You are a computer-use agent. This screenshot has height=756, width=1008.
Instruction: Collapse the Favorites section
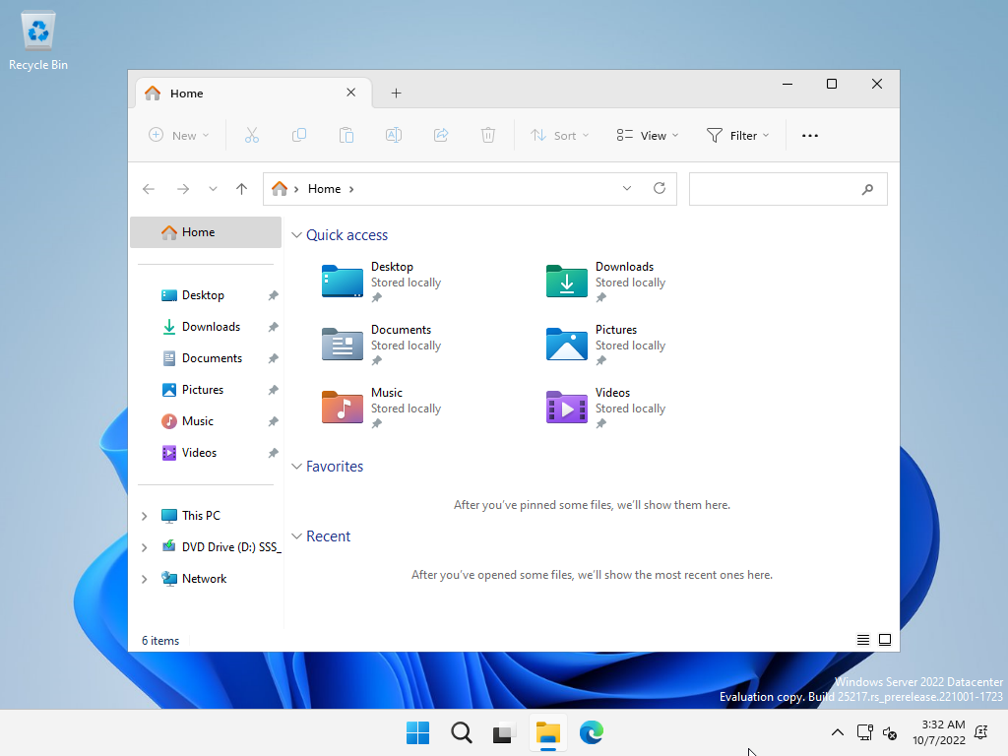296,466
